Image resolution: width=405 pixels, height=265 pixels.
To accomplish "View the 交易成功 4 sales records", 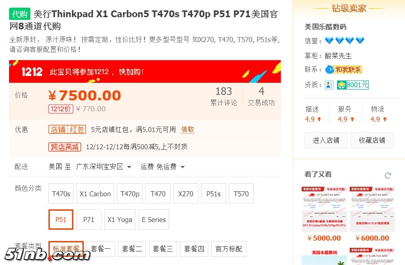I will click(261, 97).
